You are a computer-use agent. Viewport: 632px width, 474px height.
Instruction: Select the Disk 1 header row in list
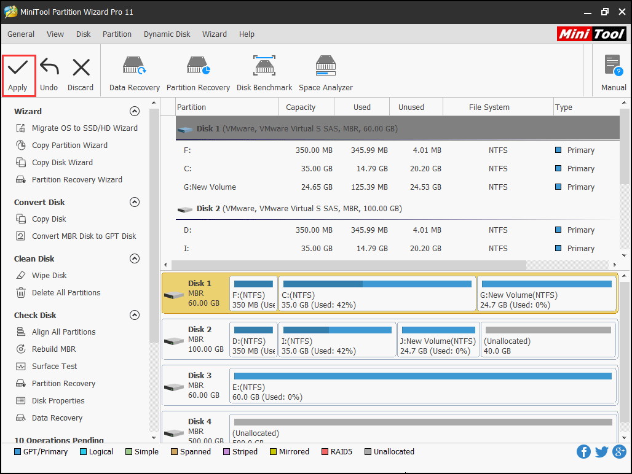(x=397, y=129)
